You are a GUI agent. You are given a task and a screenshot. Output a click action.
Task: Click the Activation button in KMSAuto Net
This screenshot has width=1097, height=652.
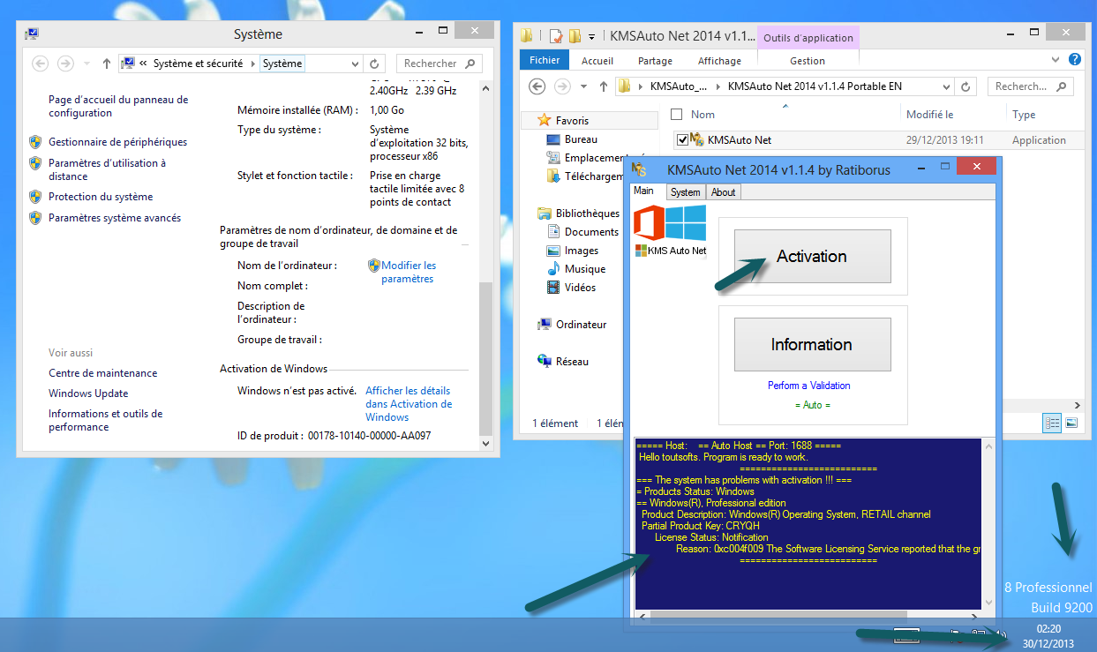812,256
